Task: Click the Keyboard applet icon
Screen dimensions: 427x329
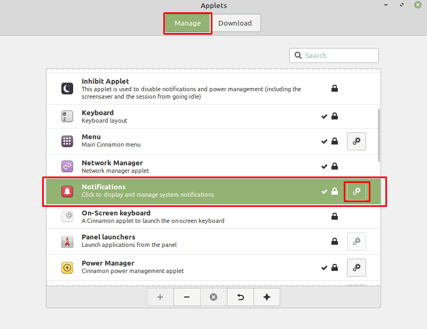Action: pos(67,116)
